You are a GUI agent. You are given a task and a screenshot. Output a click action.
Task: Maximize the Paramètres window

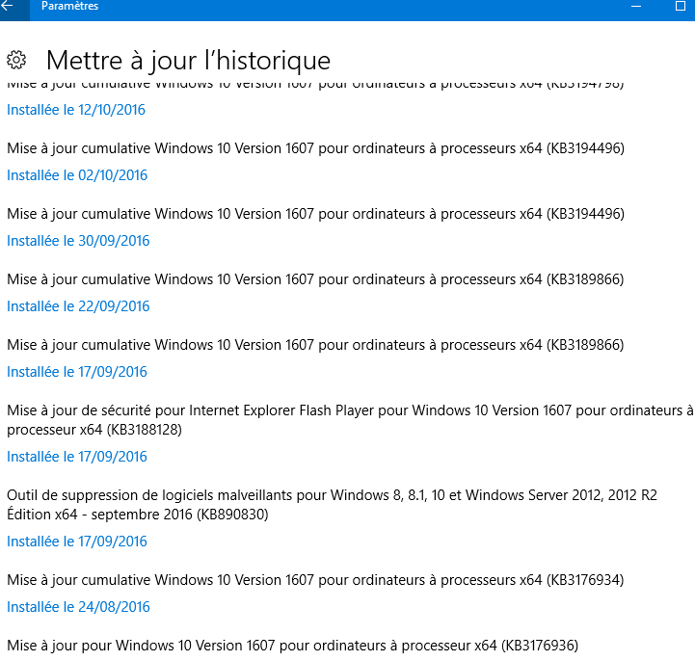[x=681, y=6]
